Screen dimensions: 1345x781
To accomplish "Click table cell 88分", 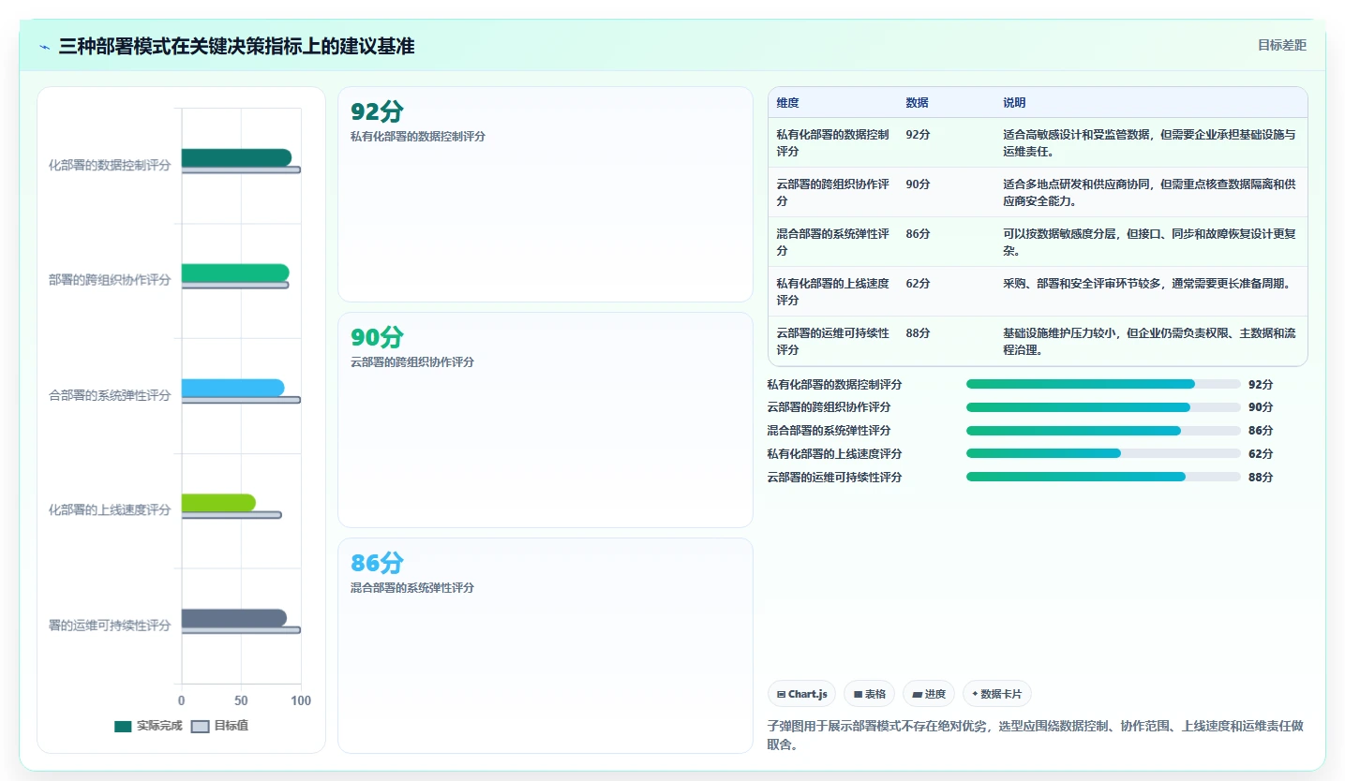I will pyautogui.click(x=918, y=333).
